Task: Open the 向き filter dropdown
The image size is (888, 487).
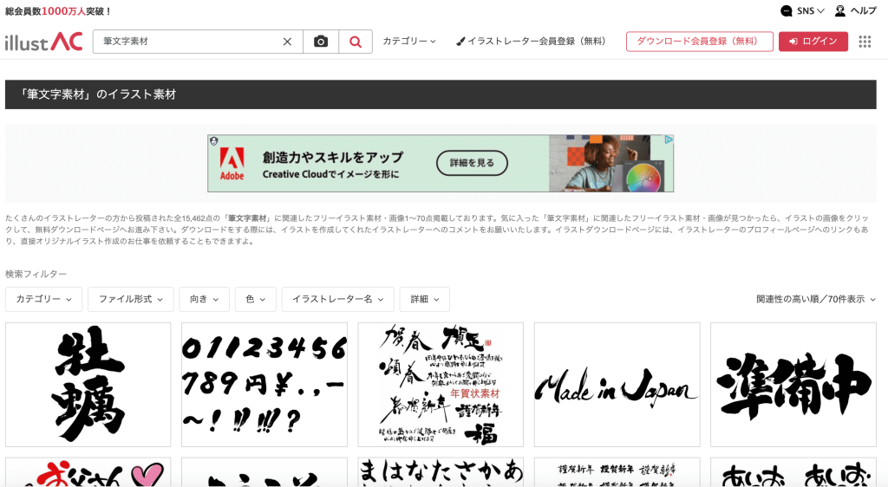Action: [x=204, y=299]
